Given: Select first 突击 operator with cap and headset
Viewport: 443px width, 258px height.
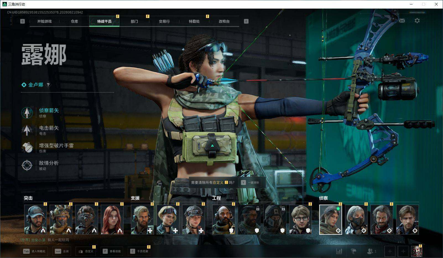Looking at the screenshot, I should click(35, 220).
